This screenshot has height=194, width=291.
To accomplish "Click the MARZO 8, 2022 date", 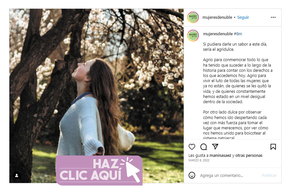I will [199, 160].
